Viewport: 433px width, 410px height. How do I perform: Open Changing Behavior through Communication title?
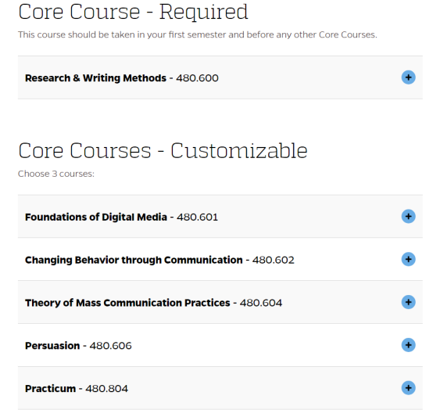point(134,260)
